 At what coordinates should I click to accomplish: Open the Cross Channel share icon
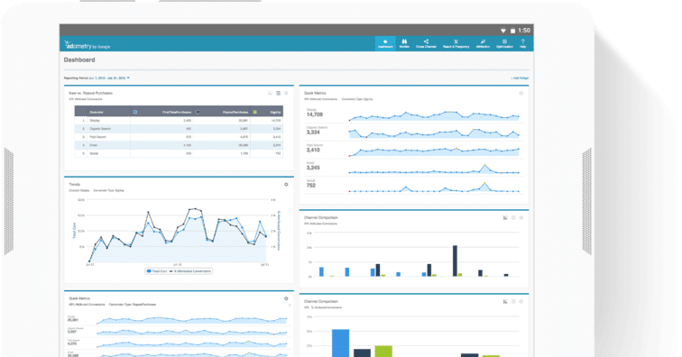(426, 43)
